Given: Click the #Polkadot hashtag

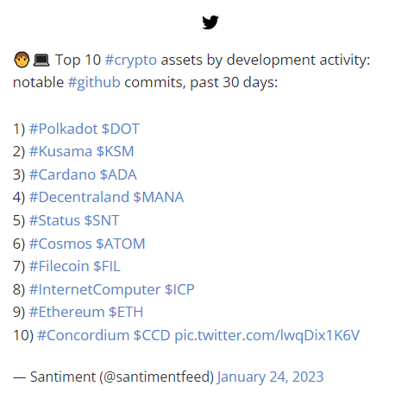Looking at the screenshot, I should (x=63, y=129).
